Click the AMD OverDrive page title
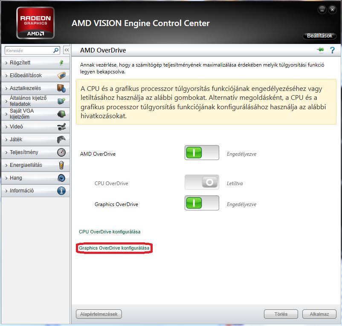The height and width of the screenshot is (326, 342). (x=103, y=50)
